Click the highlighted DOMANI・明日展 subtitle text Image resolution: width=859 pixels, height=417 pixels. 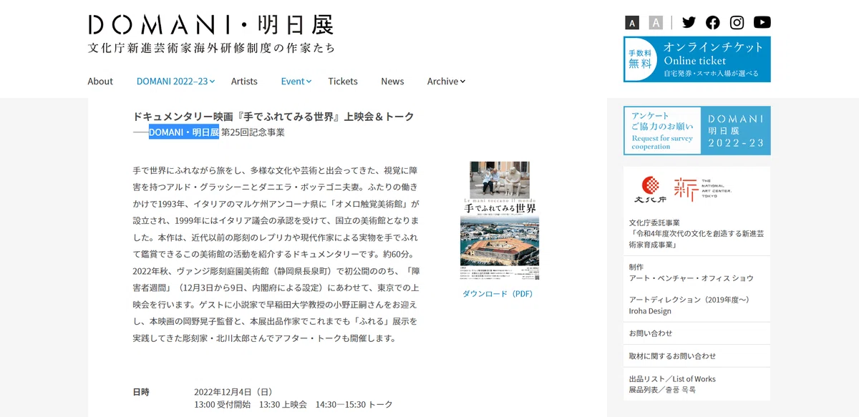(184, 132)
